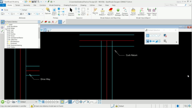
Task: Open the File menu
Action: tap(3, 5)
